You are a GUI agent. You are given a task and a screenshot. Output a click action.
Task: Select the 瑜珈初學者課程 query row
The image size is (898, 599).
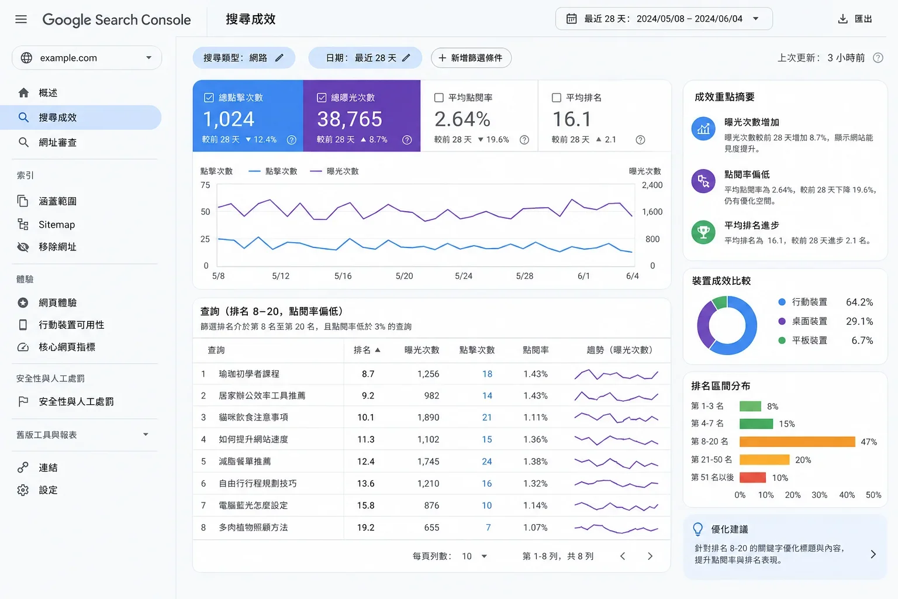coord(431,374)
